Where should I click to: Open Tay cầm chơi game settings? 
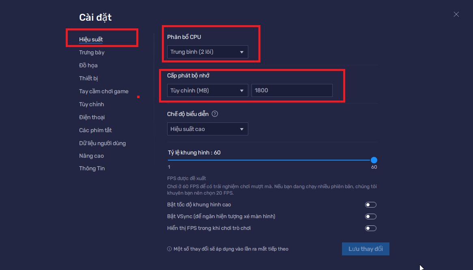(103, 91)
